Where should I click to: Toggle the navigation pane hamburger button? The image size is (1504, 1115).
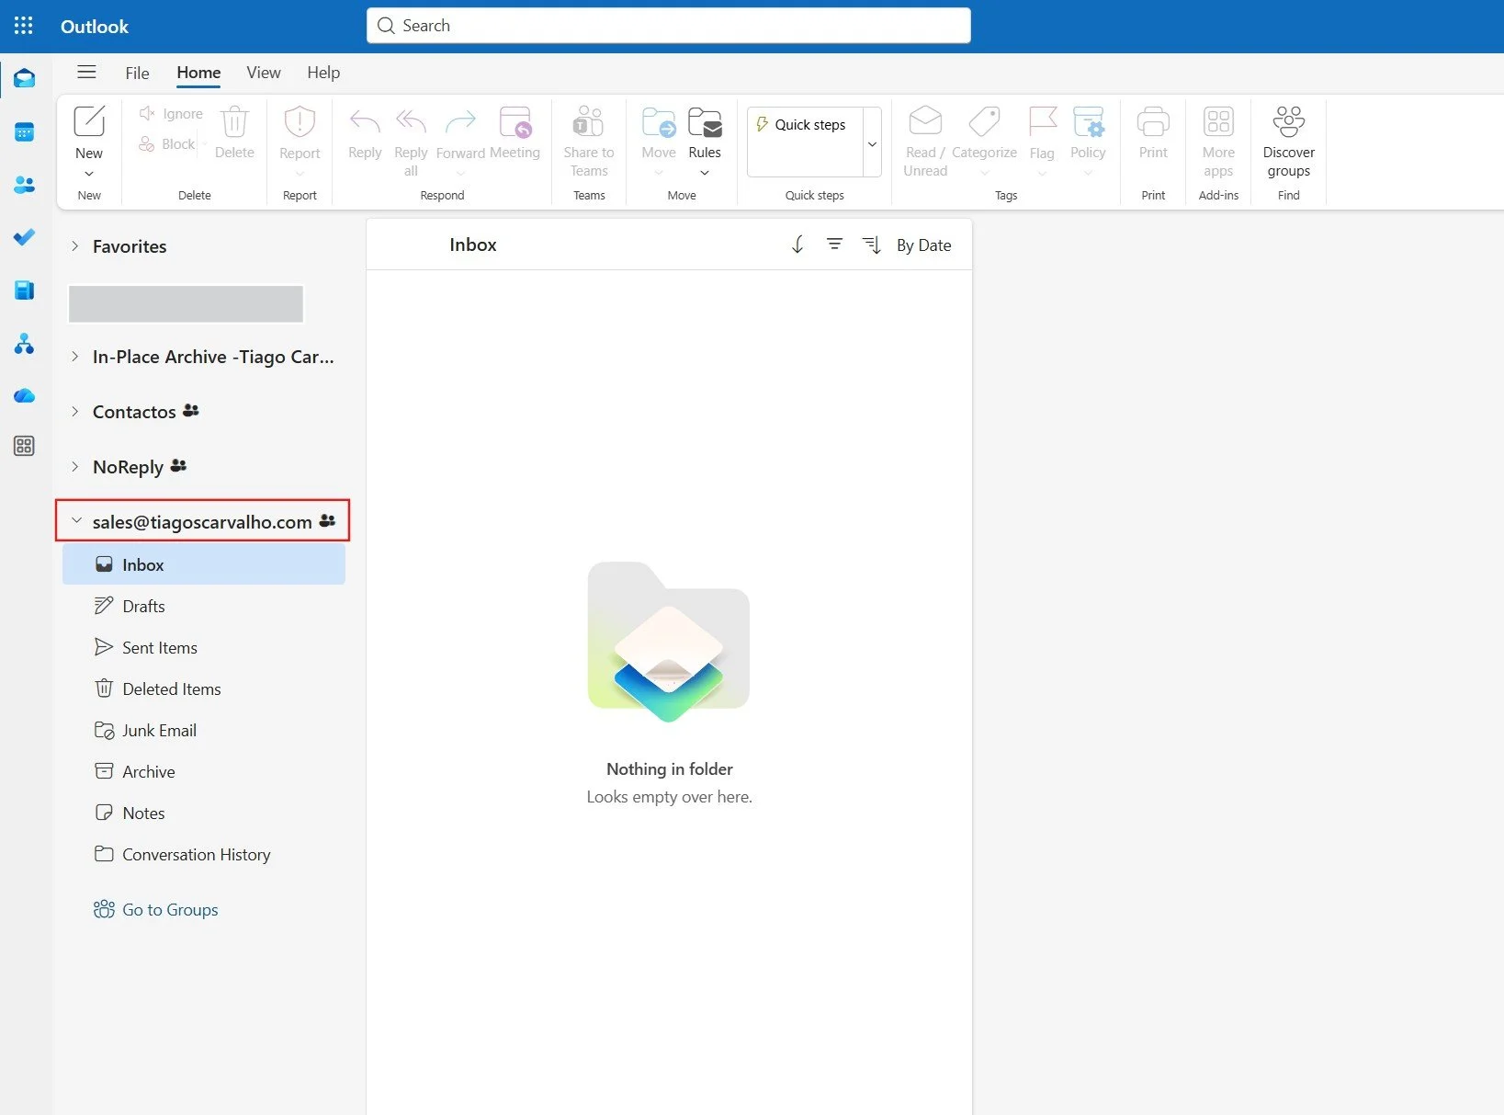[x=86, y=72]
